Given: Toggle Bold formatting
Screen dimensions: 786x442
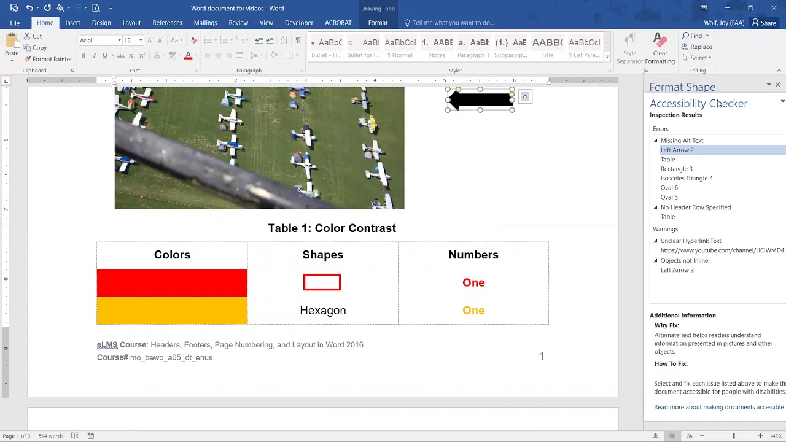Looking at the screenshot, I should [83, 55].
